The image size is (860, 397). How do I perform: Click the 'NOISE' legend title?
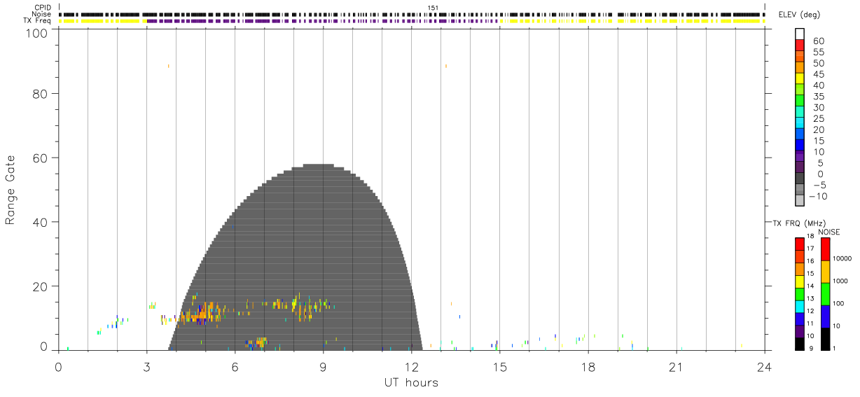click(828, 232)
